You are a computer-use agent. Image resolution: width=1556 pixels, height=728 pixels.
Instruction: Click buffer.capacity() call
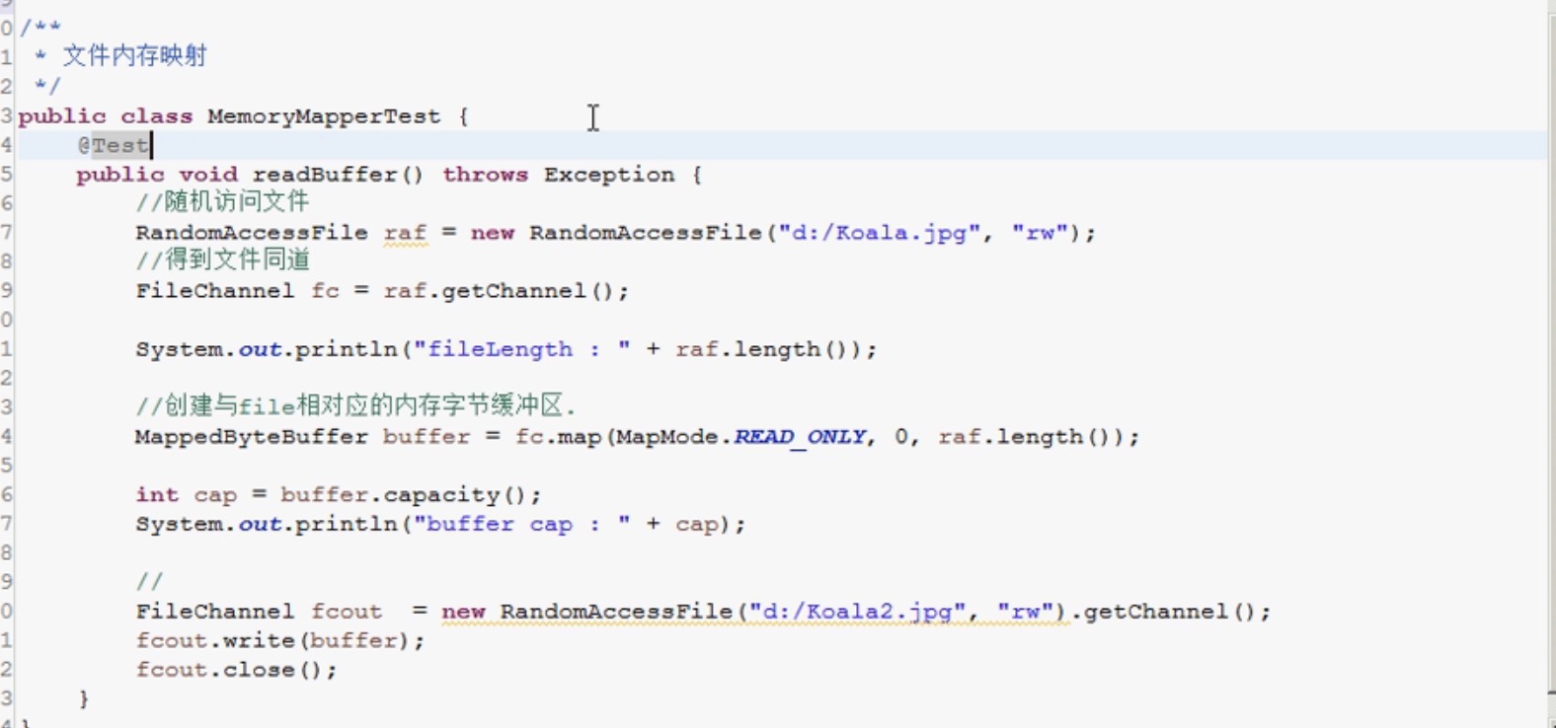click(403, 494)
